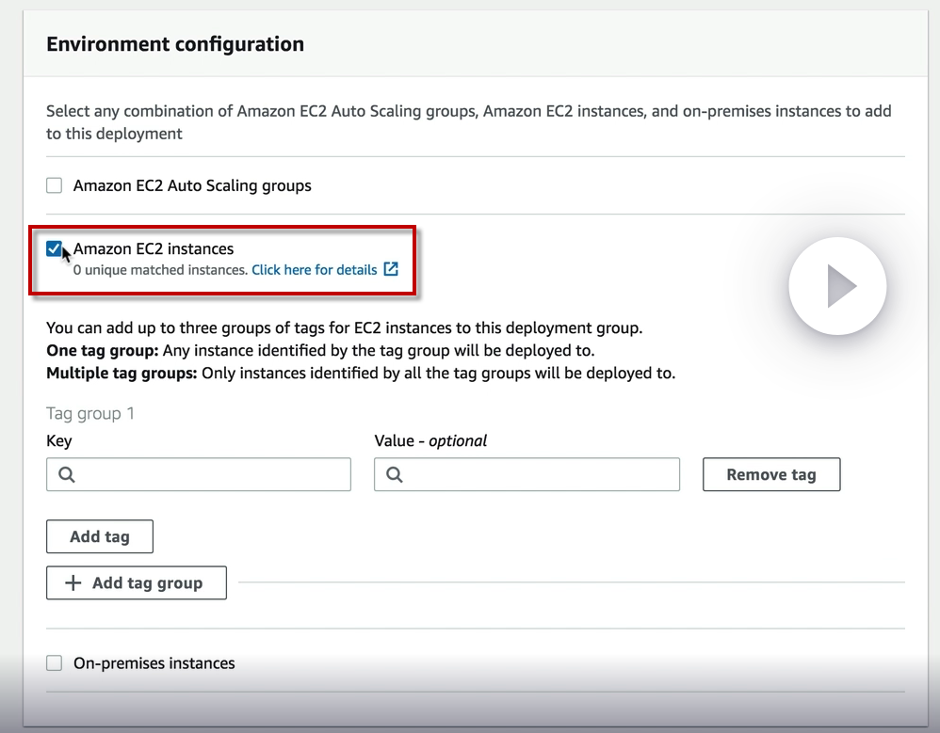Click the 'Tag group 1' heading
The image size is (940, 733).
90,413
